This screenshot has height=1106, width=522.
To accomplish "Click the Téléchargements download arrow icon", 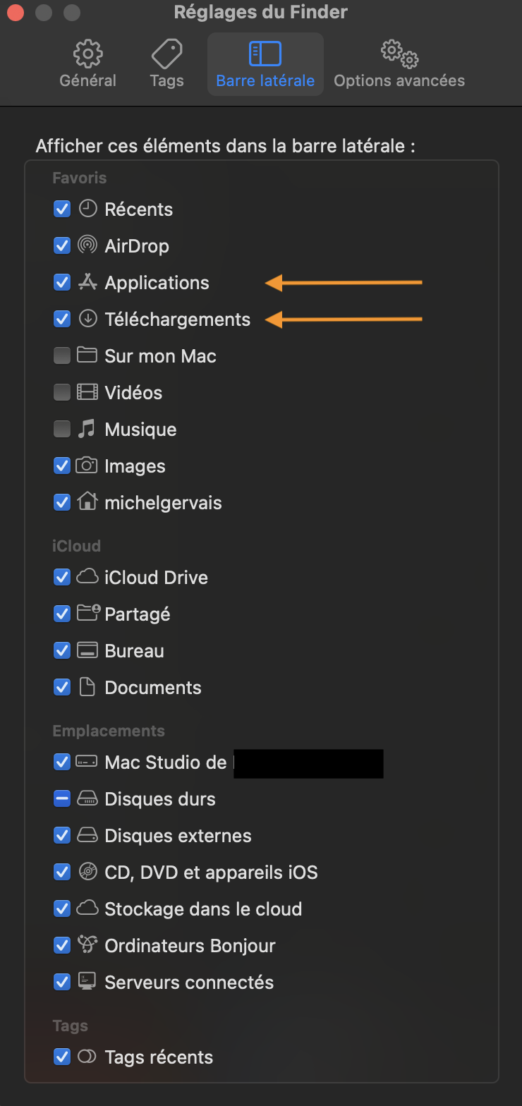I will 87,319.
